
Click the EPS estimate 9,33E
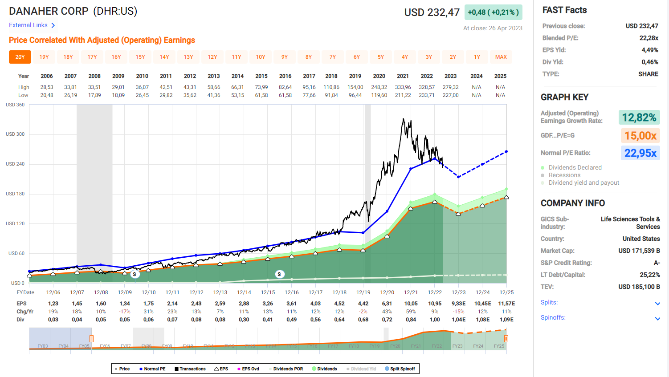pos(459,304)
